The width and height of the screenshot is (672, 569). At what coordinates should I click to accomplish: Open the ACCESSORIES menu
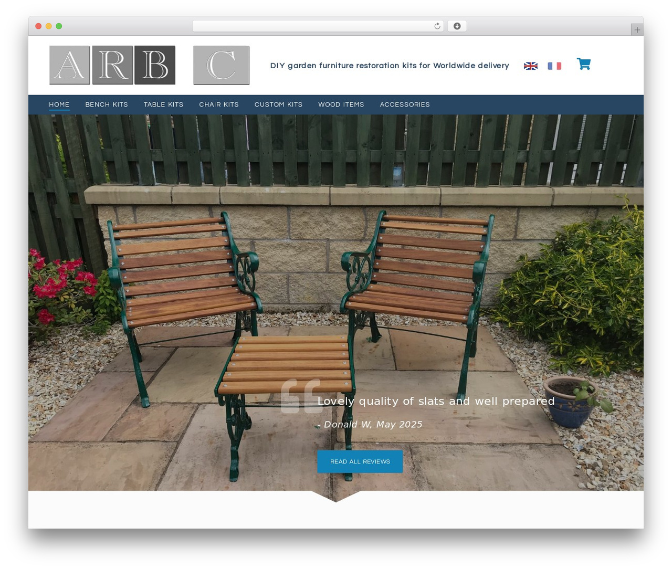tap(405, 104)
